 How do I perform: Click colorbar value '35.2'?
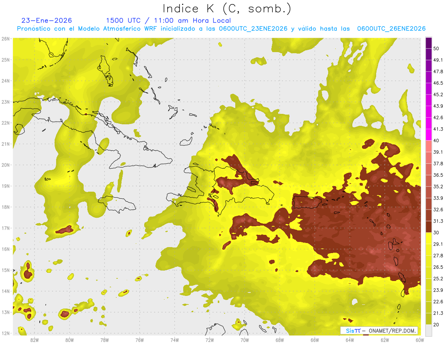(438, 186)
